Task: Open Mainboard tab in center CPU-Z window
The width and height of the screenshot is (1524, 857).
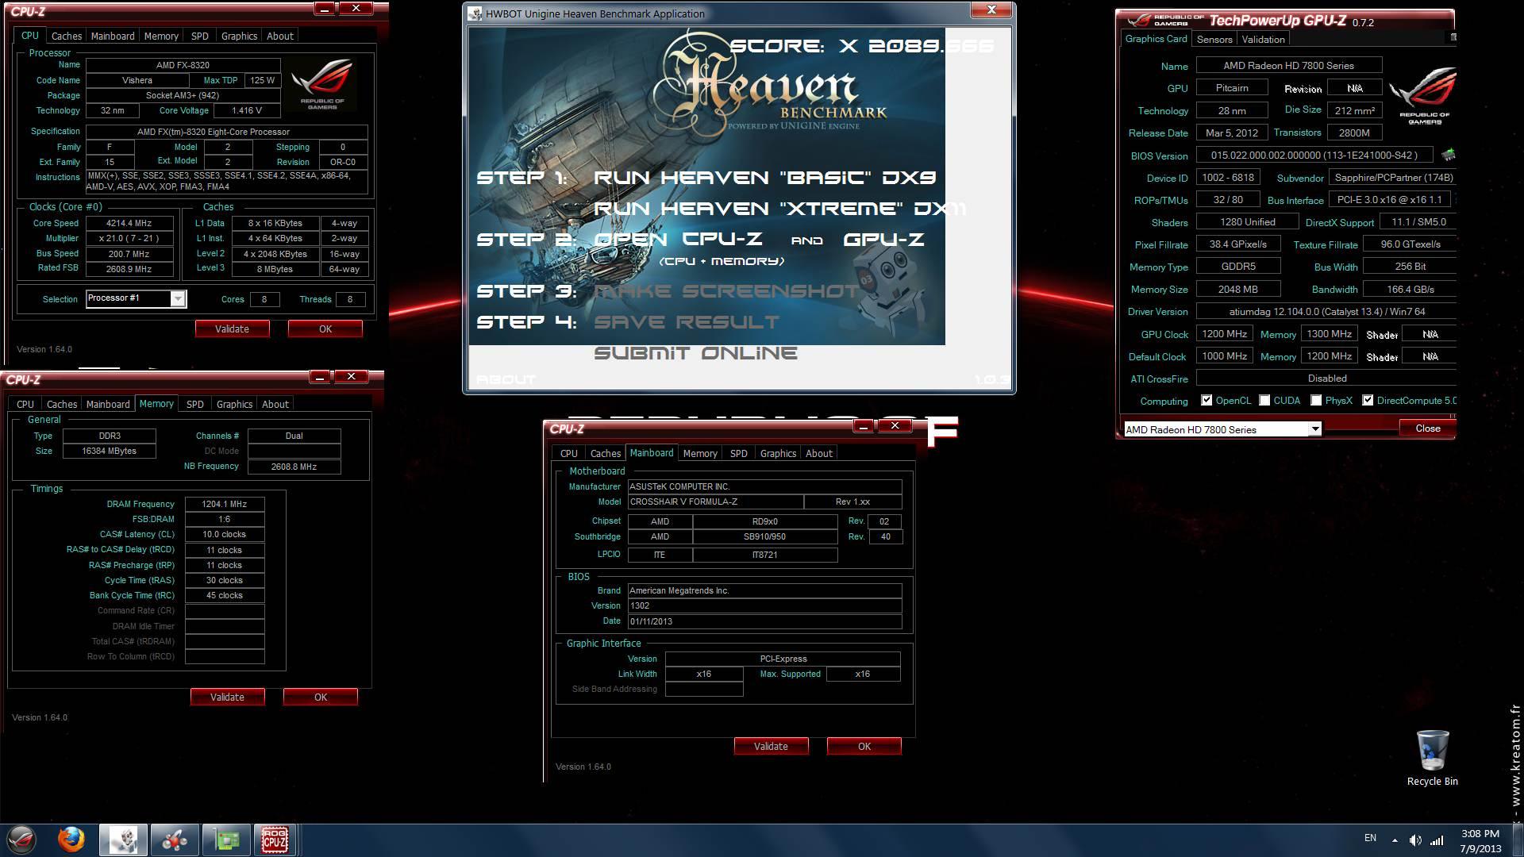Action: 652,452
